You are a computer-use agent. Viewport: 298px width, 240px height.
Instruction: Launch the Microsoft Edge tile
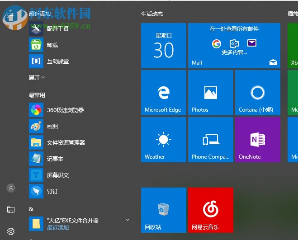(x=164, y=93)
